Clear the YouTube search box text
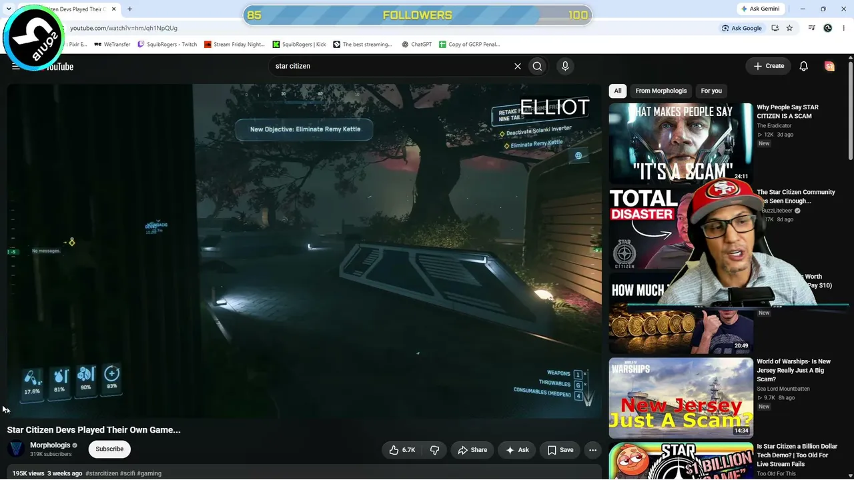The height and width of the screenshot is (480, 854). [517, 66]
